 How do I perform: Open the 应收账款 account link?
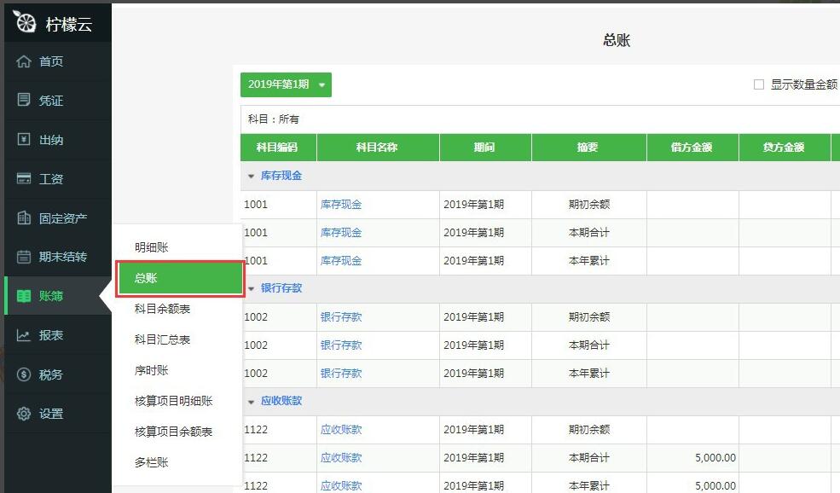pyautogui.click(x=341, y=429)
